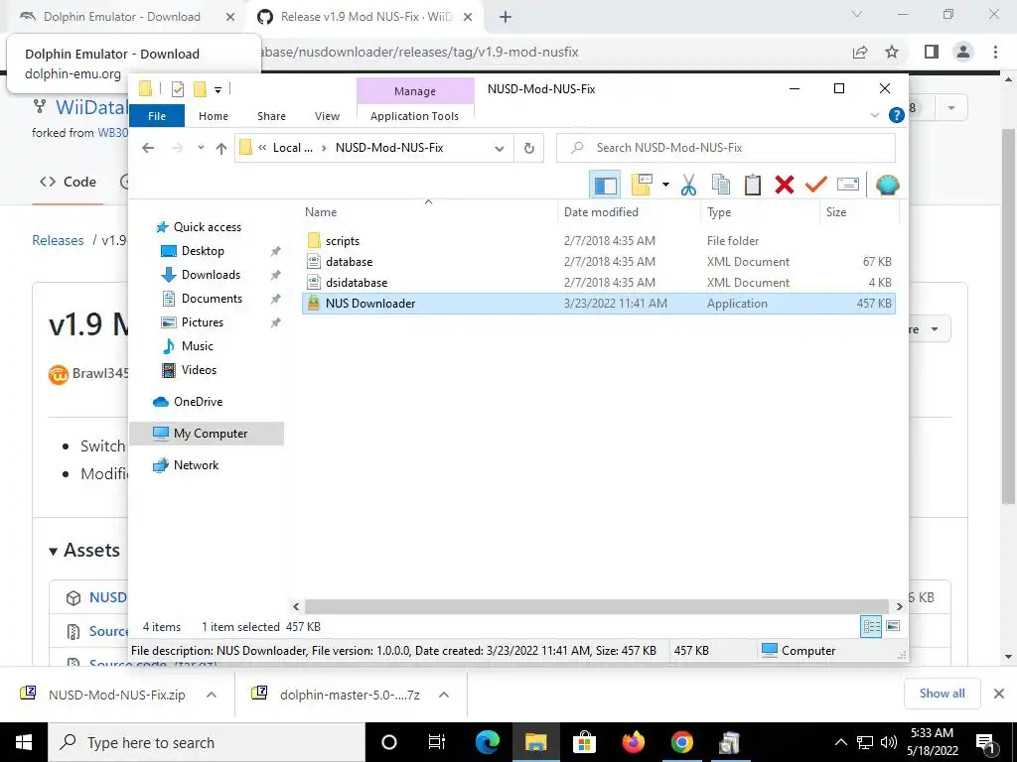Toggle Chrome side panel icon

pos(931,52)
